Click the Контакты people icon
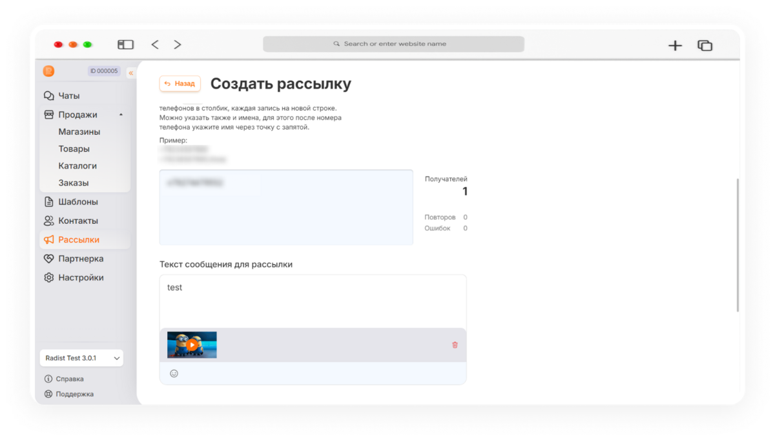 pyautogui.click(x=48, y=221)
